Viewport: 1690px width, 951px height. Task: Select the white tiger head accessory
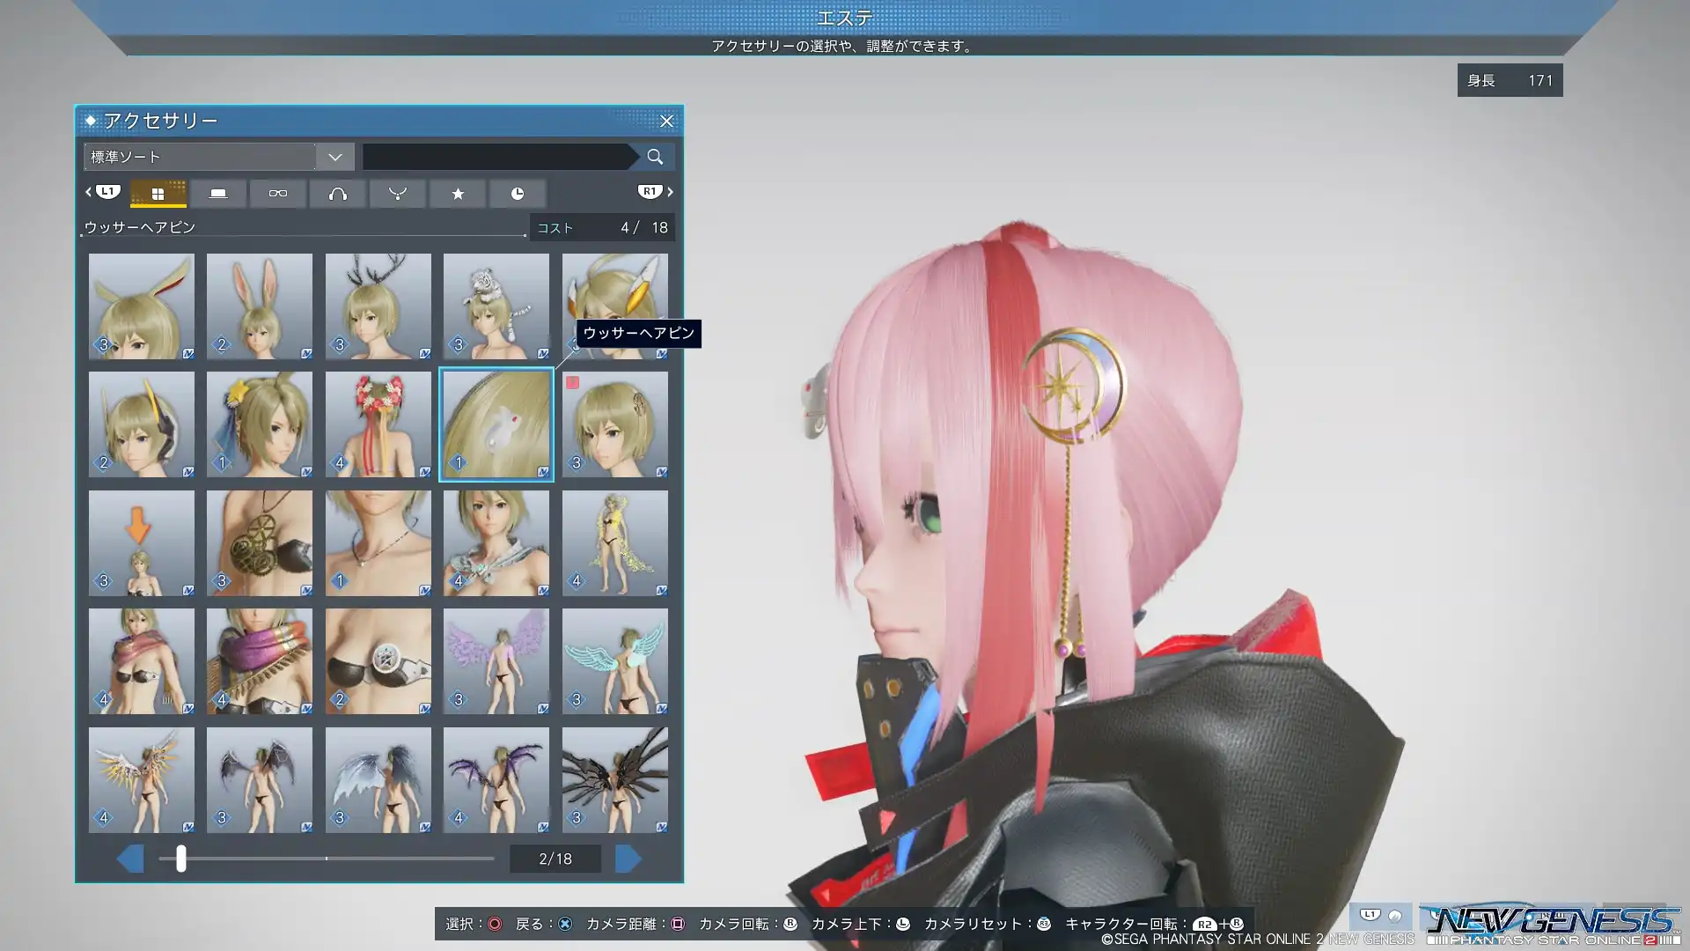click(496, 306)
